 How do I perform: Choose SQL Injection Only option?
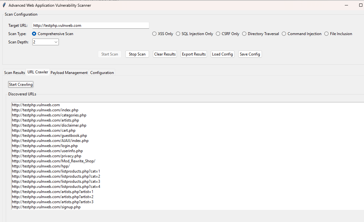tap(178, 34)
